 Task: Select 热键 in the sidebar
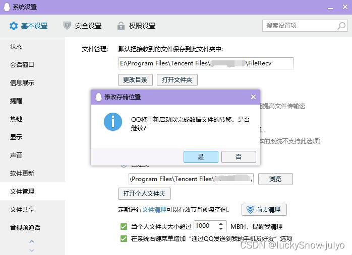click(33, 119)
